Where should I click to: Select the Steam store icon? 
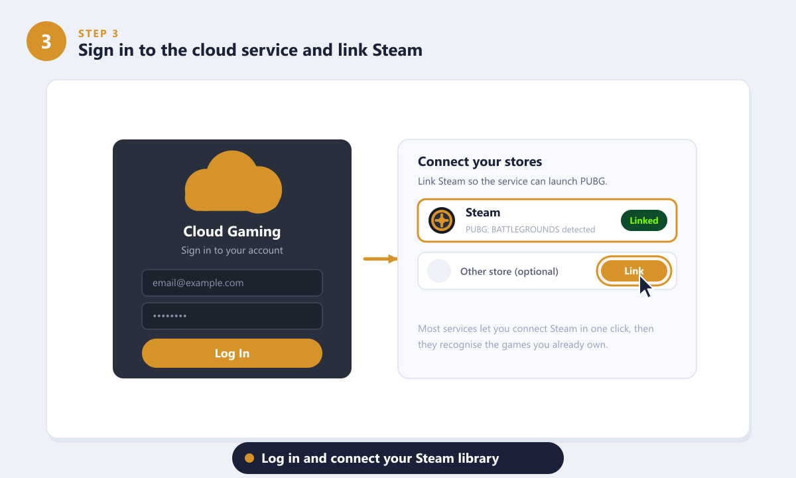point(442,220)
